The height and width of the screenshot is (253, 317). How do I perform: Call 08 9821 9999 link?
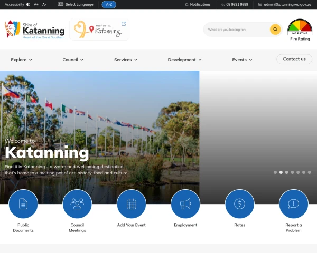coord(237,4)
